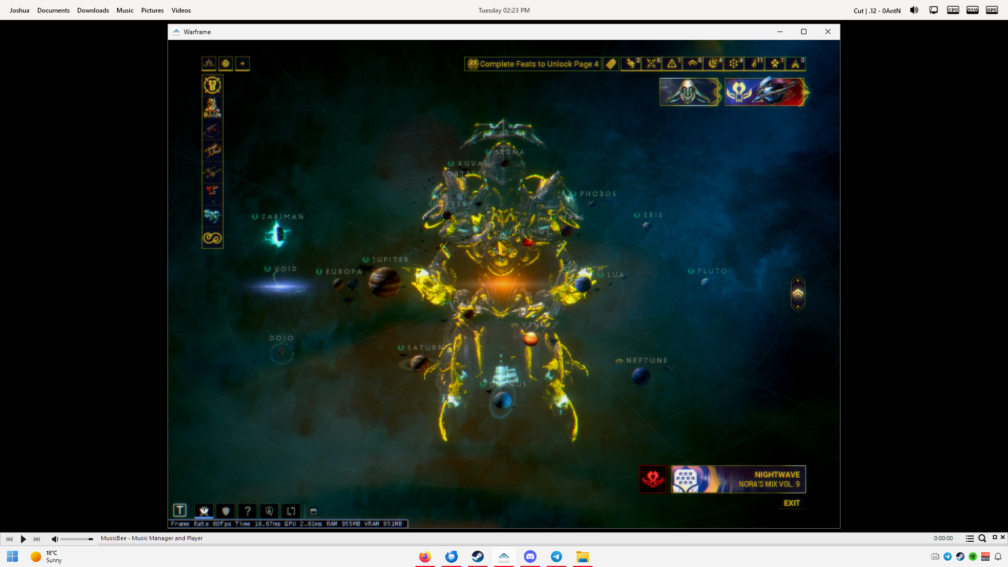The width and height of the screenshot is (1008, 567).
Task: Open the Music menu in top bar
Action: [125, 10]
